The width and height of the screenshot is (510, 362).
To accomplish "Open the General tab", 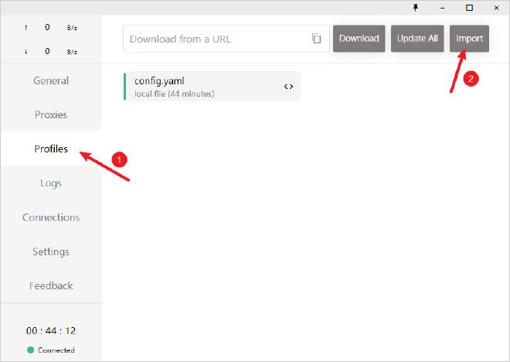I will tap(51, 80).
